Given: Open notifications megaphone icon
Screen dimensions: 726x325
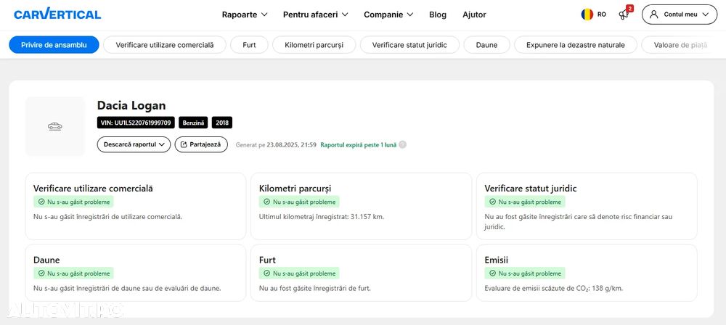Looking at the screenshot, I should (x=623, y=15).
